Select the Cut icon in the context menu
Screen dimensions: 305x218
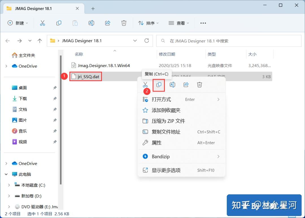tap(145, 85)
